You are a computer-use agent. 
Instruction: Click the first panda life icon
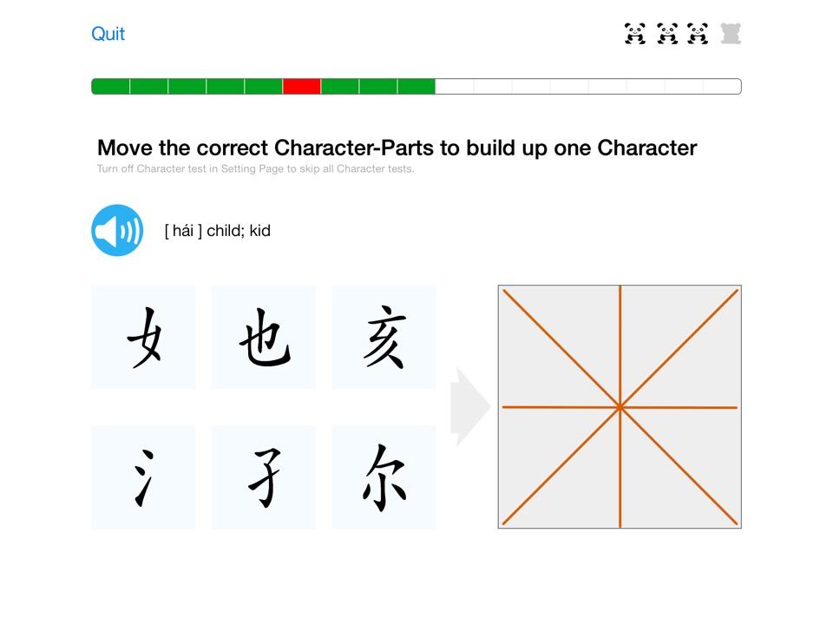[x=635, y=34]
